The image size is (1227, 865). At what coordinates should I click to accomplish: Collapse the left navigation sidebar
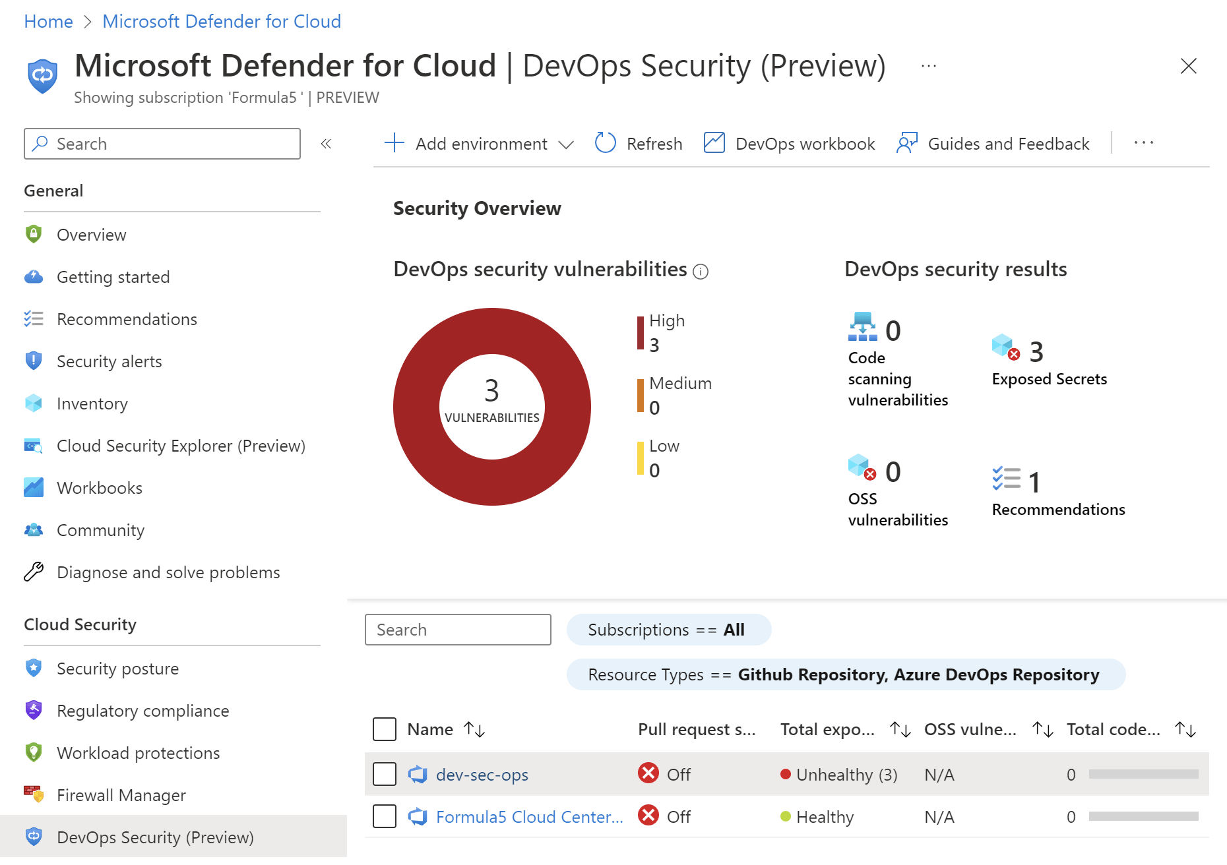[x=326, y=144]
